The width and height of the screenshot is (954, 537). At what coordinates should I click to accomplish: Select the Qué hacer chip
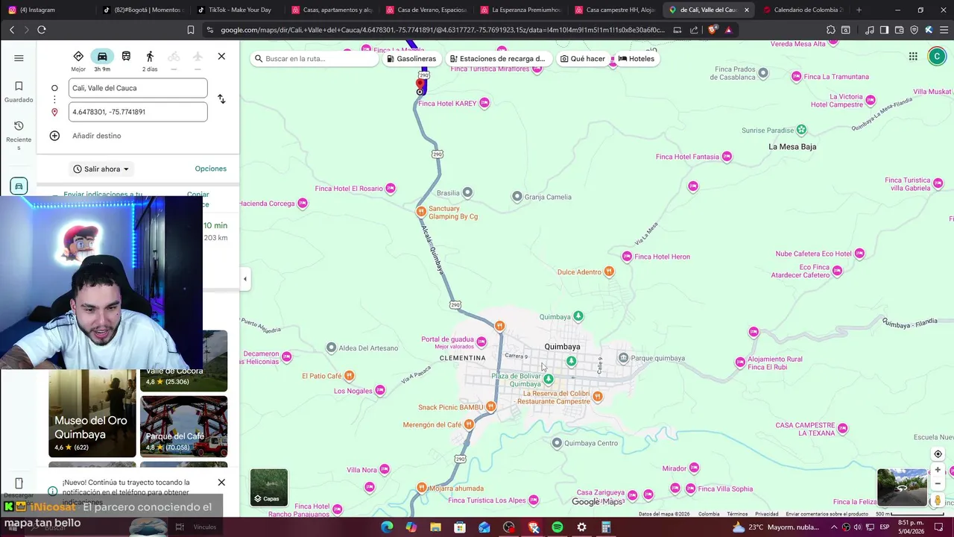coord(583,59)
